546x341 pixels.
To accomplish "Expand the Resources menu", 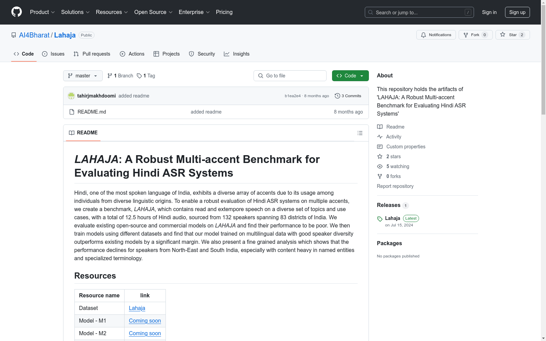I will pos(112,12).
